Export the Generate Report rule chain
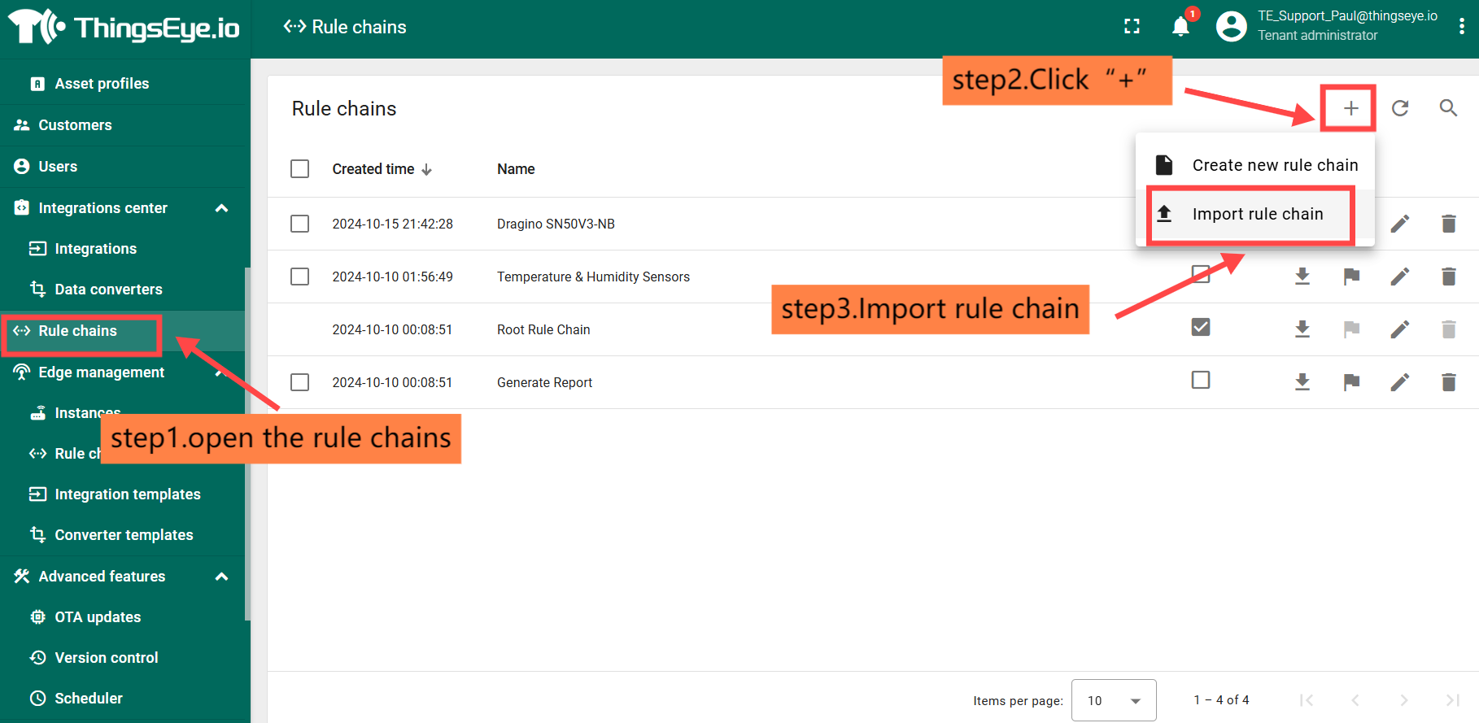The height and width of the screenshot is (723, 1479). tap(1302, 382)
